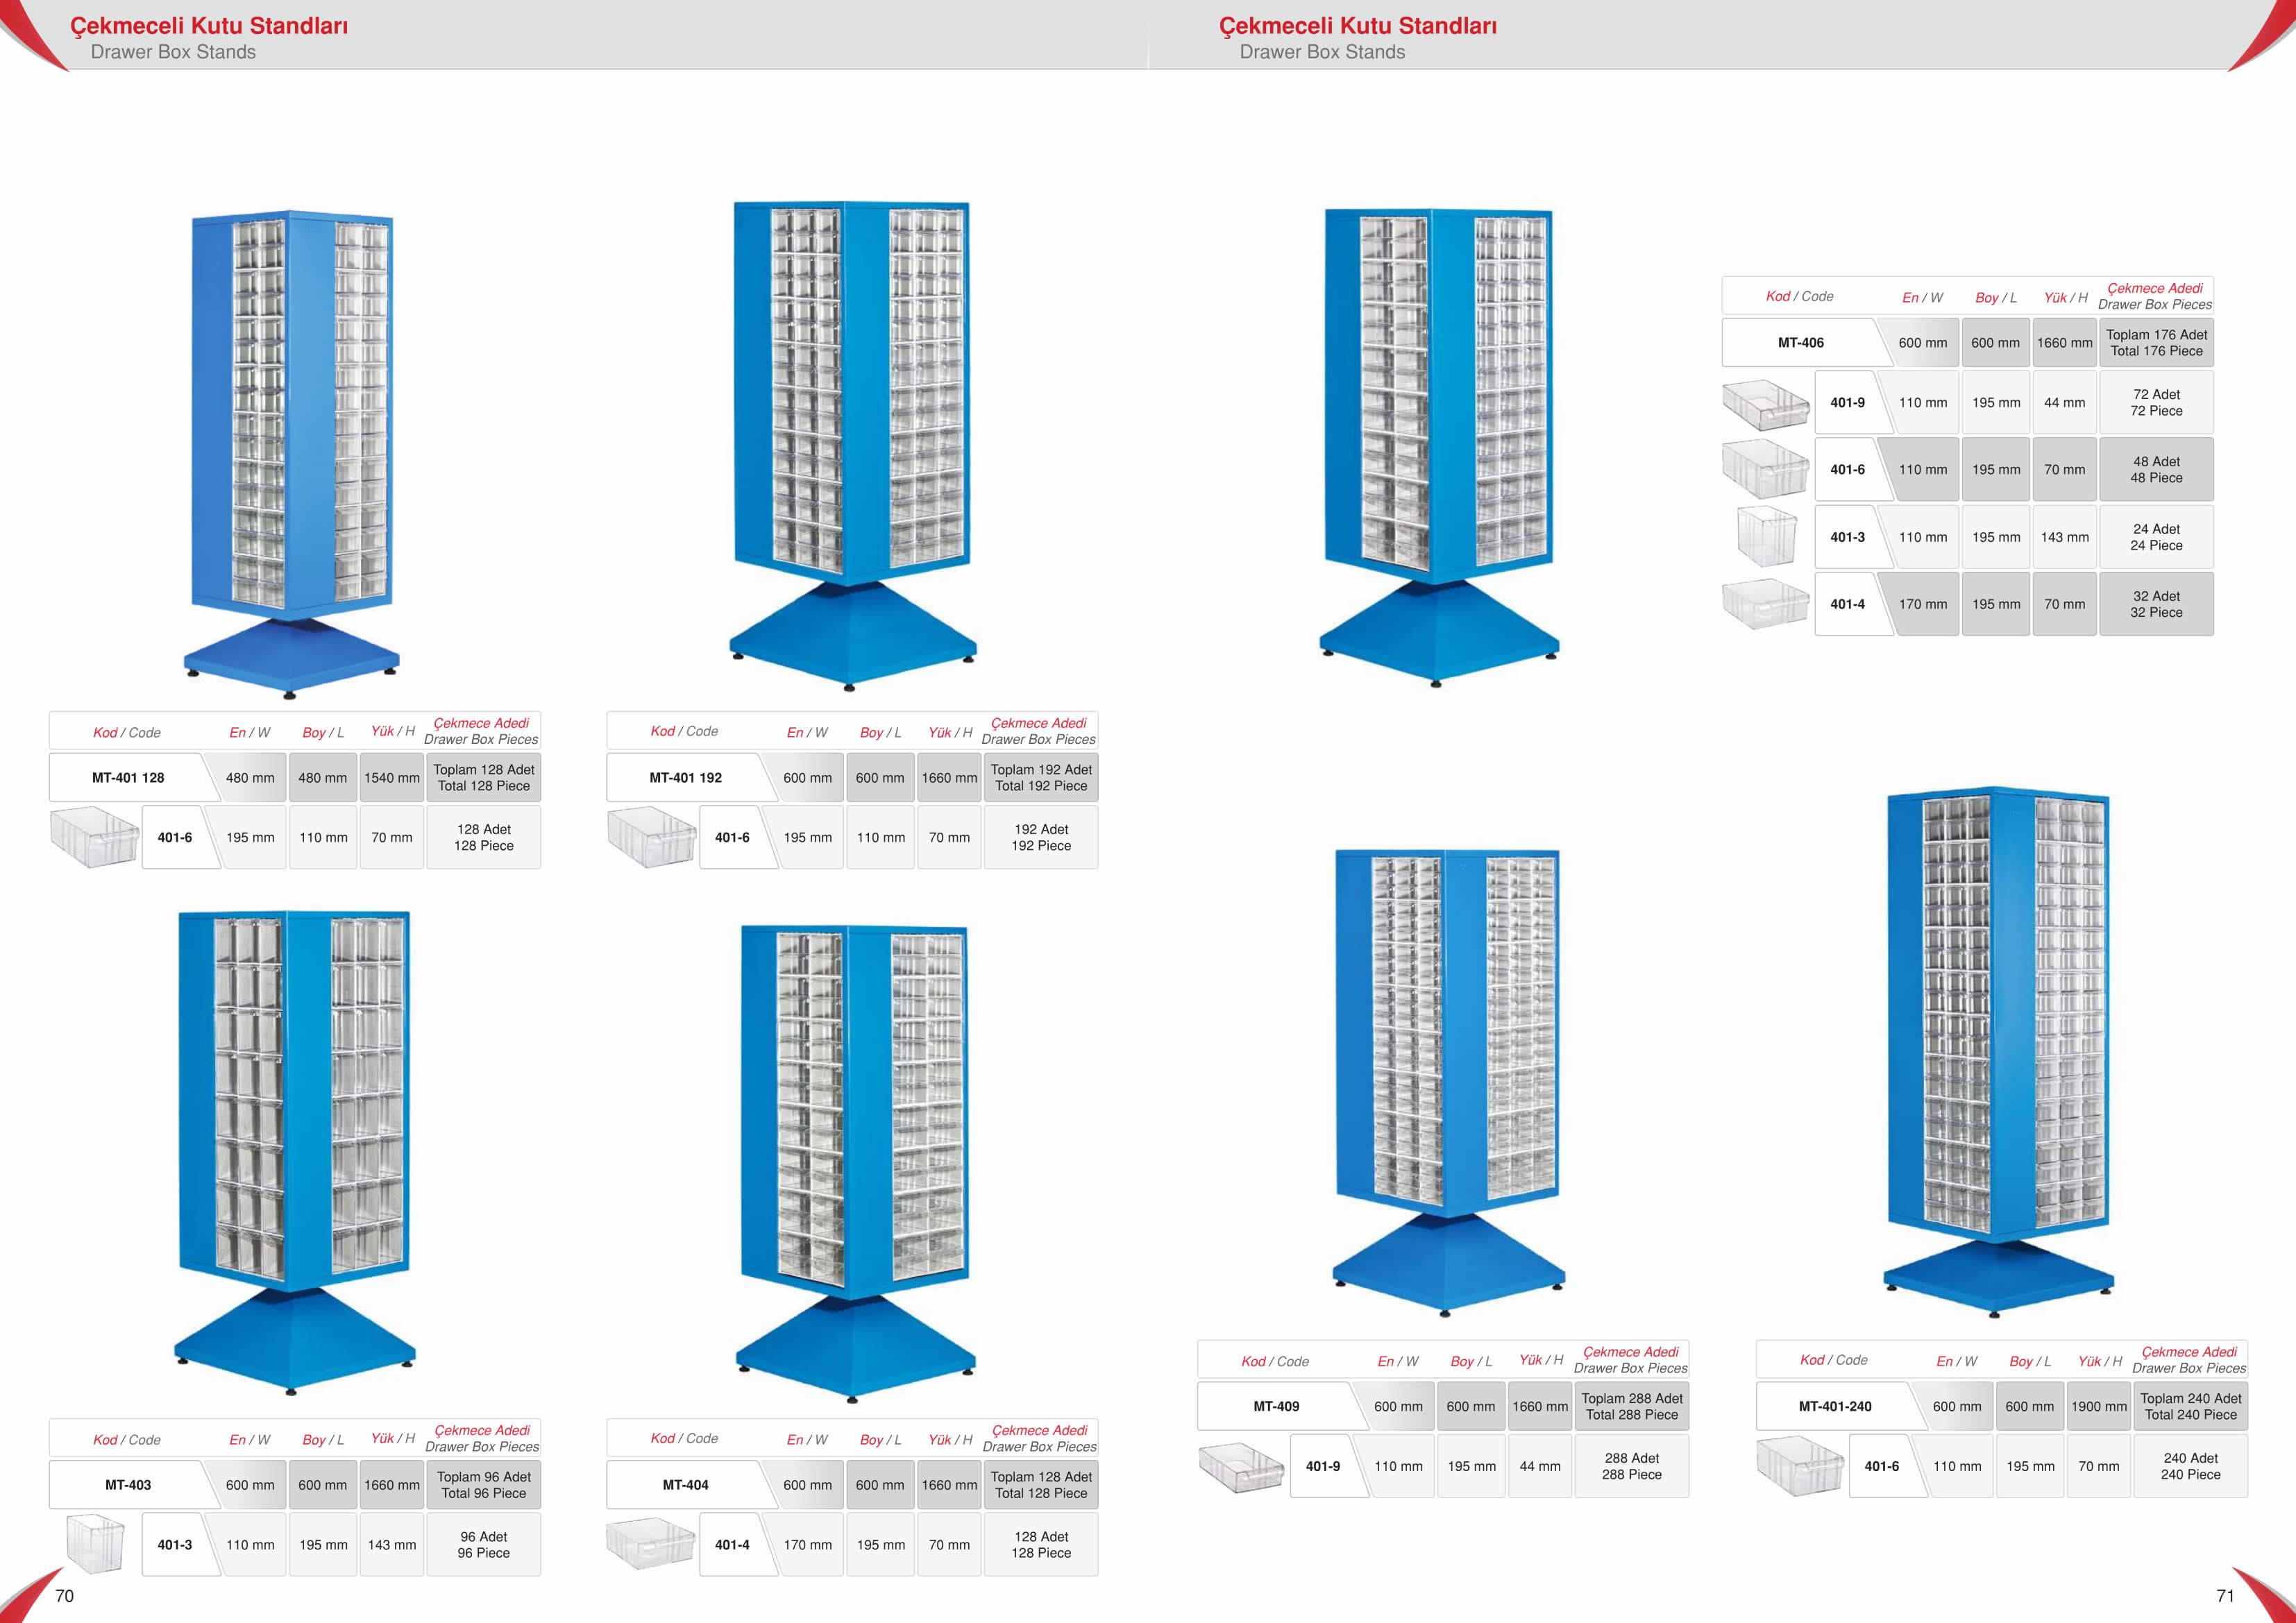Click the 'MT-401-240' code cell
Screen dimensions: 2296x1623
point(1834,1406)
